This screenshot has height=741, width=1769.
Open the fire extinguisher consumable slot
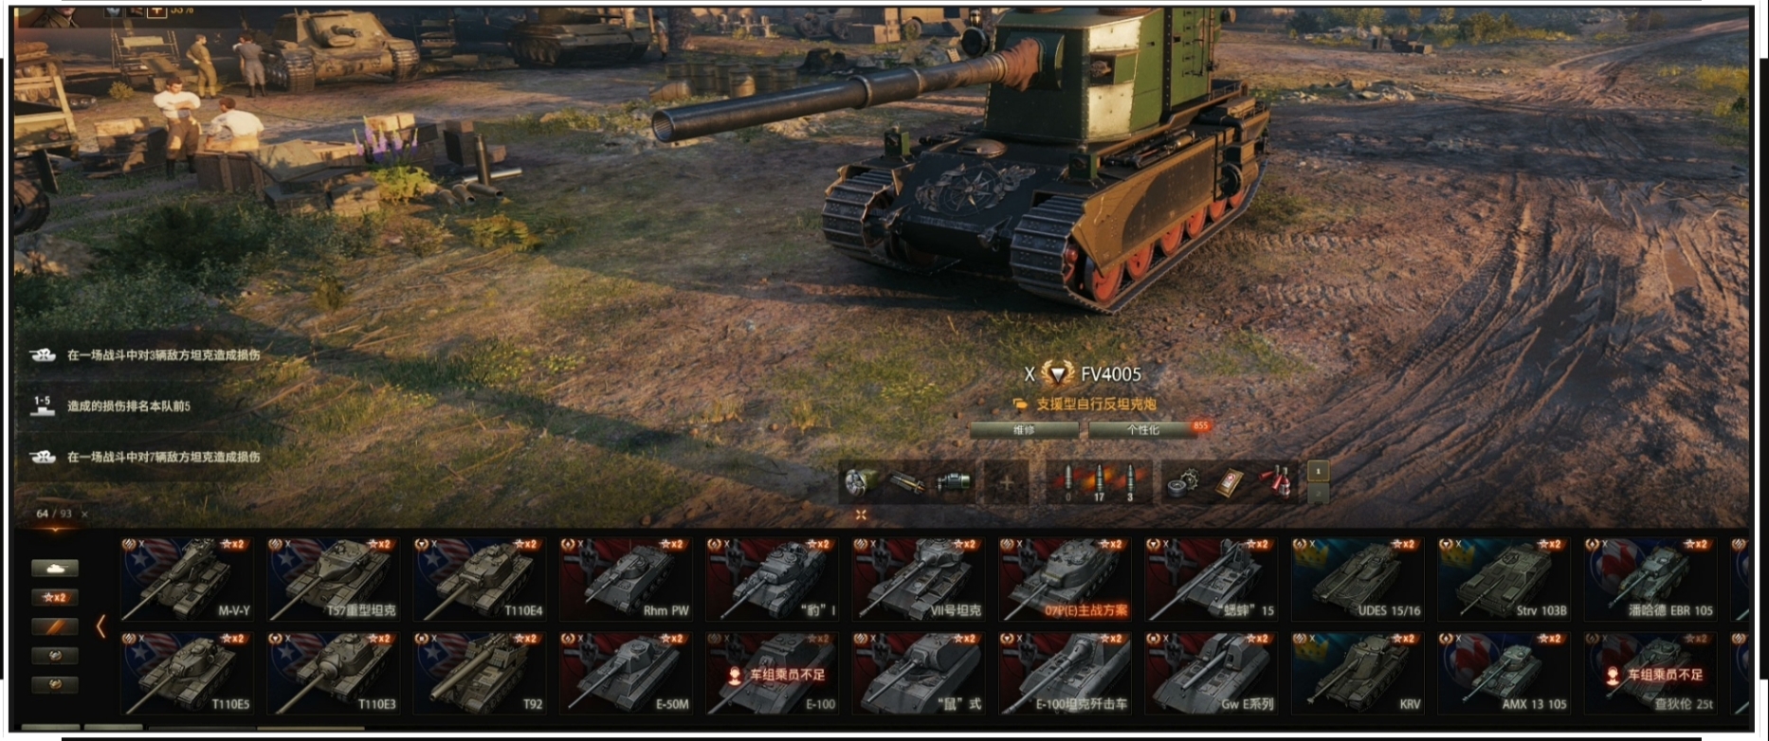pos(1280,481)
